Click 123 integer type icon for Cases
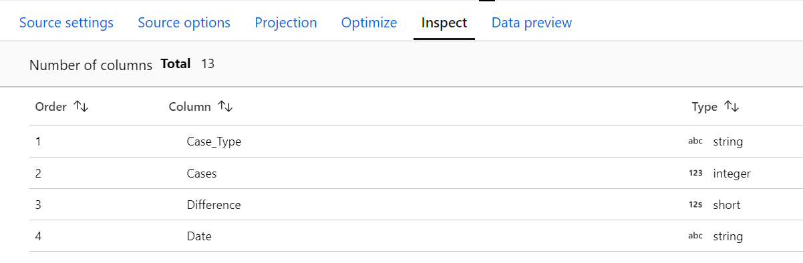 (695, 174)
